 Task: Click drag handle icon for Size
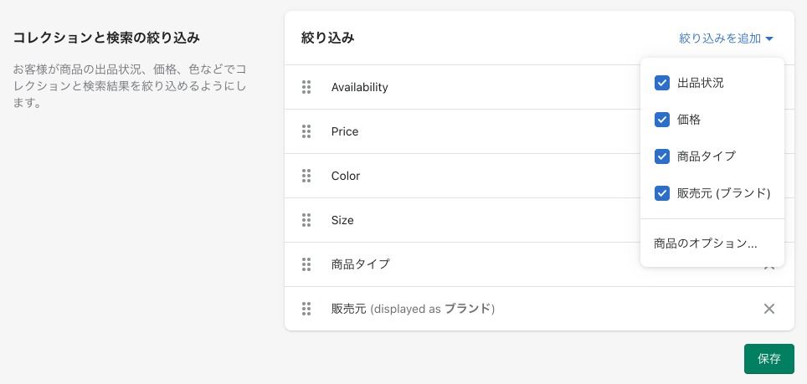[x=306, y=220]
